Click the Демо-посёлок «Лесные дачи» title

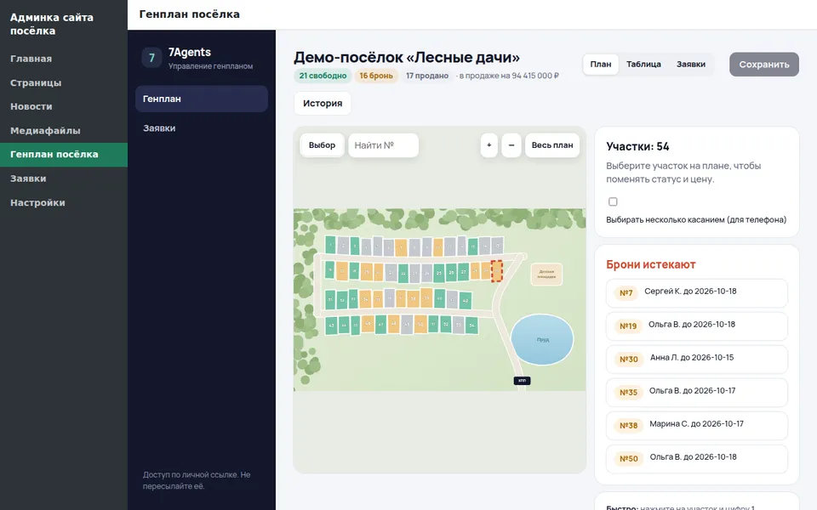[x=407, y=57]
